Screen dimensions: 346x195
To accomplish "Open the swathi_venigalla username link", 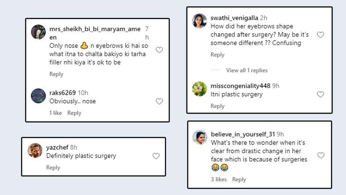I will [234, 18].
